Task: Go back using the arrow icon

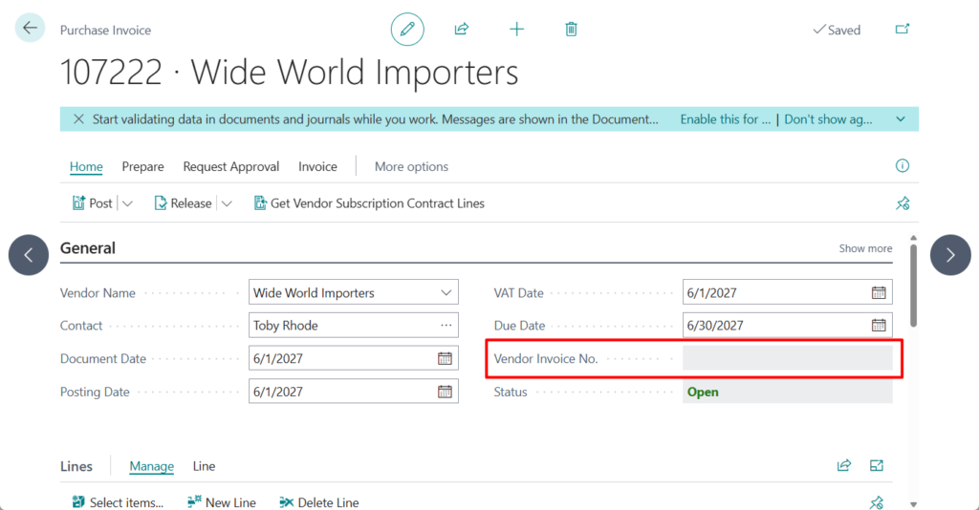Action: 30,28
